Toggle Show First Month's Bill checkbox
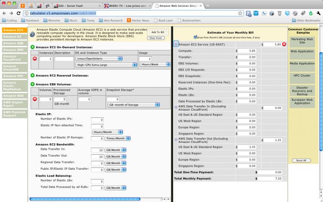Image resolution: width=323 pixels, height=202 pixels. click(x=195, y=37)
